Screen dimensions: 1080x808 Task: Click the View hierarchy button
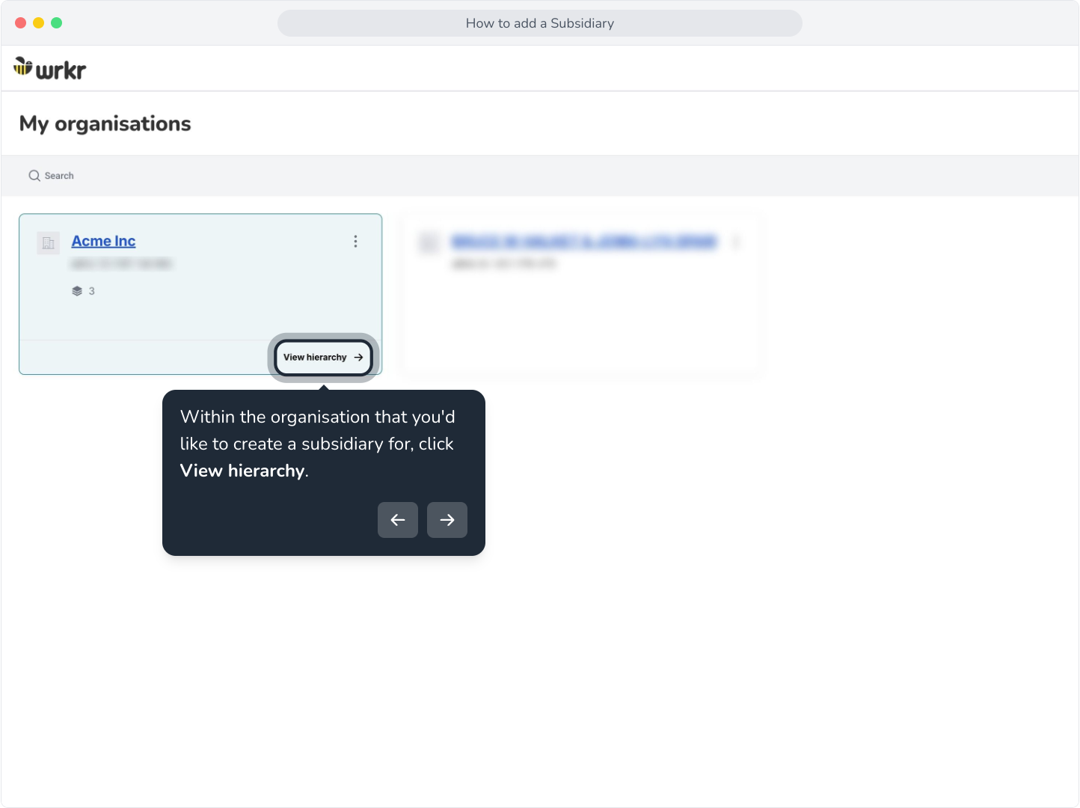pyautogui.click(x=323, y=358)
